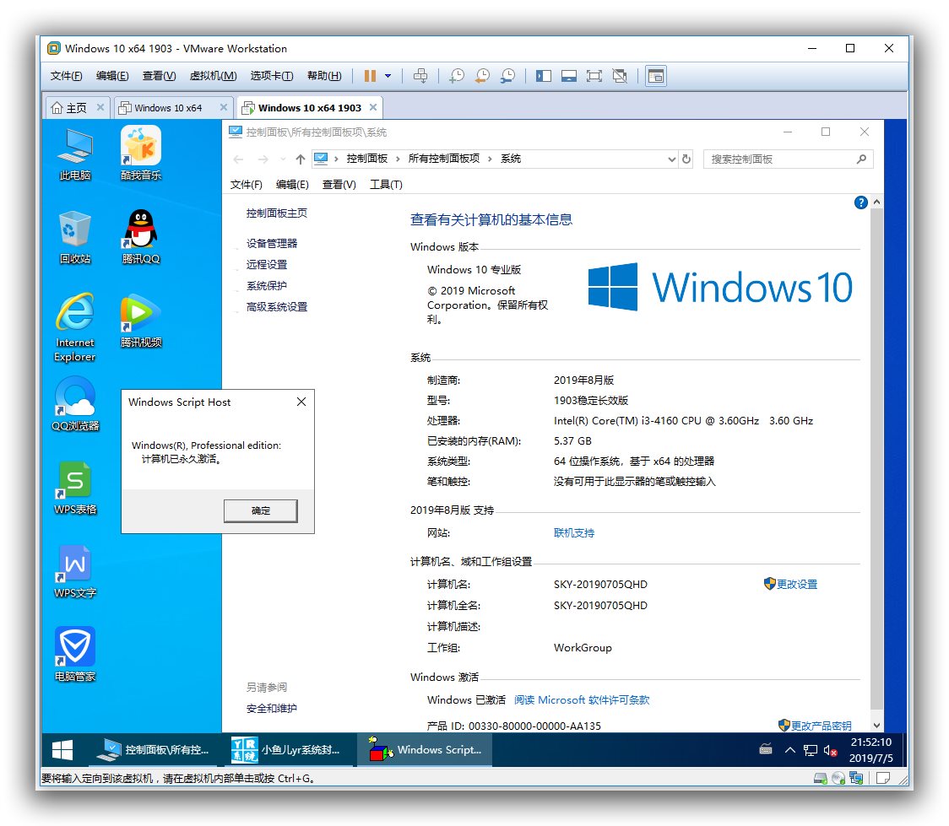Select the WPS表格 desktop shortcut
949x826 pixels.
[75, 488]
